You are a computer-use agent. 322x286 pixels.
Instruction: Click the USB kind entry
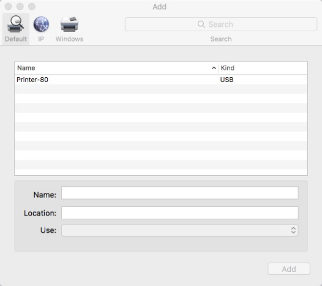tap(227, 80)
